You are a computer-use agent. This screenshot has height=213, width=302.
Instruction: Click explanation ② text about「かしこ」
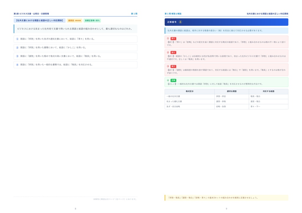point(226,58)
